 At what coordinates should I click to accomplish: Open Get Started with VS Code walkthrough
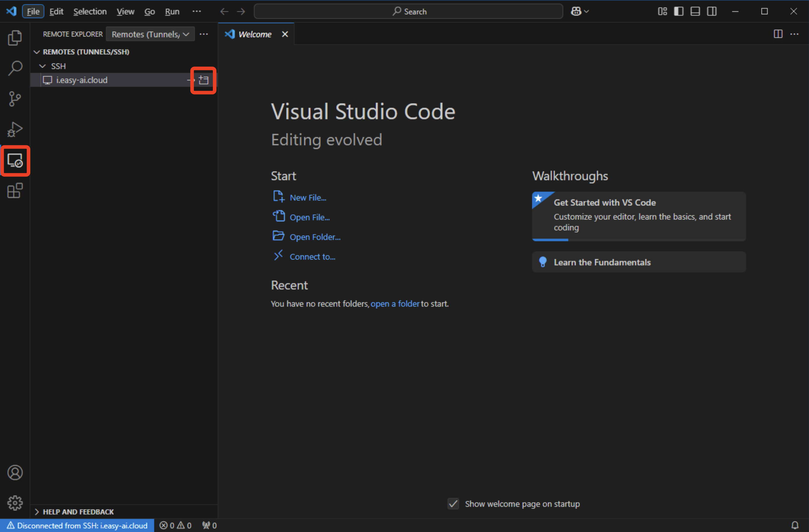pos(639,216)
